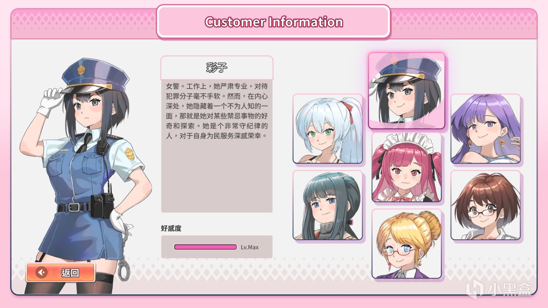Click the police cap gold badge emblem

81,70
